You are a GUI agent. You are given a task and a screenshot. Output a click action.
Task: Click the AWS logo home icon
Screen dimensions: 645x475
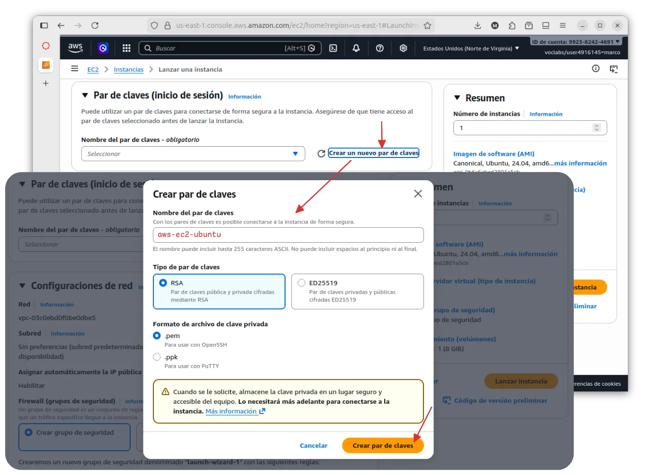coord(75,48)
